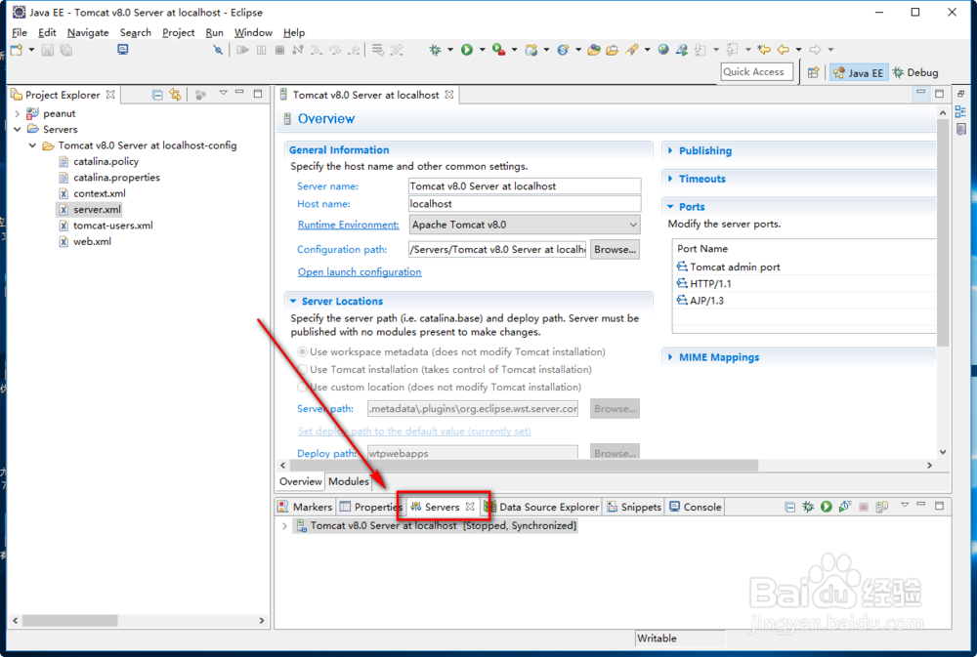Screen dimensions: 977x657
Task: Switch to Data Source Explorer tab
Action: click(541, 507)
